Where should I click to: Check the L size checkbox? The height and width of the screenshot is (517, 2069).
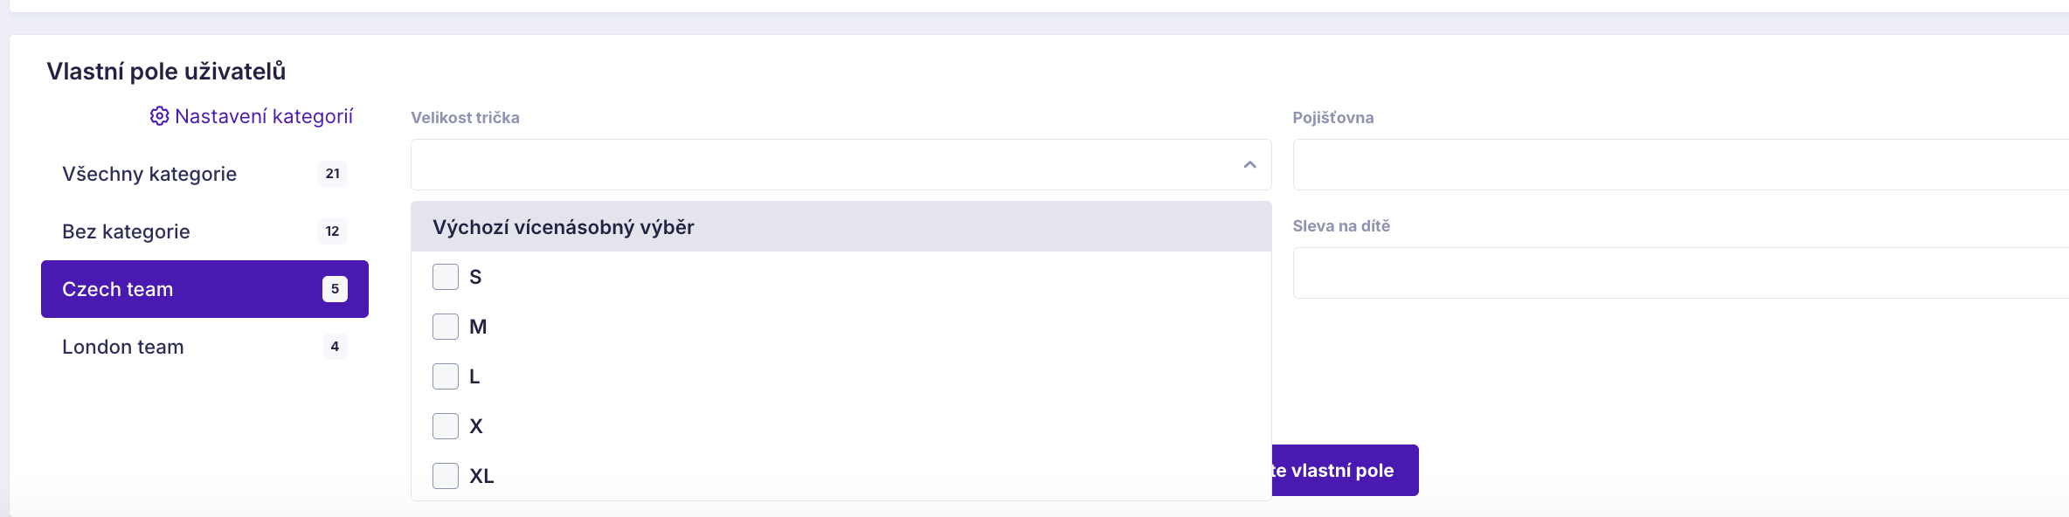446,376
